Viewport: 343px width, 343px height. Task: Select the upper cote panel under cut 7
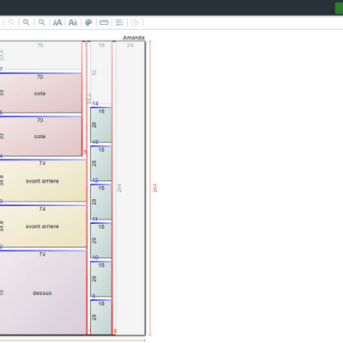tap(40, 93)
